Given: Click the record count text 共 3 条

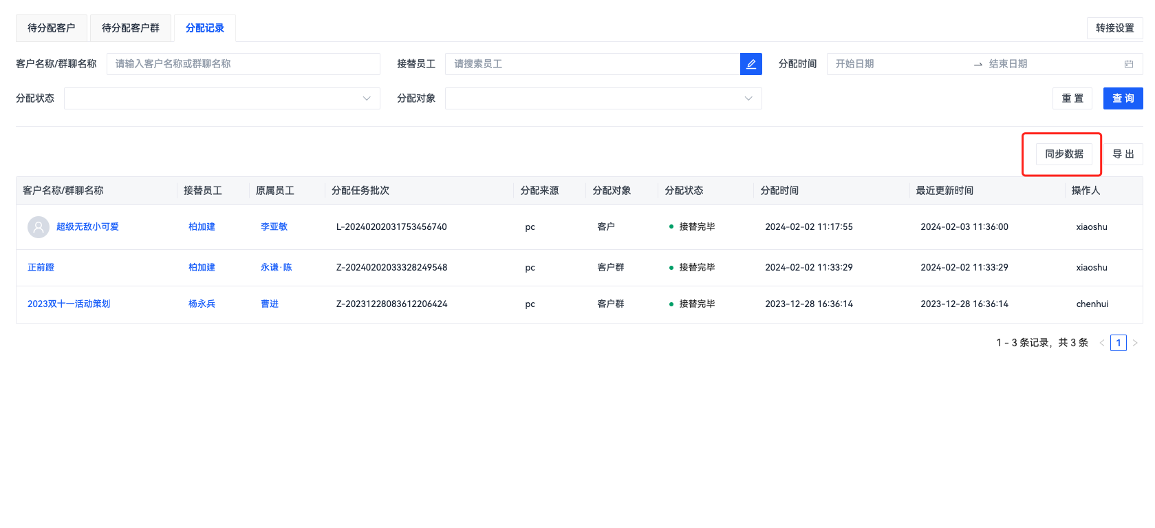Looking at the screenshot, I should [x=1073, y=343].
